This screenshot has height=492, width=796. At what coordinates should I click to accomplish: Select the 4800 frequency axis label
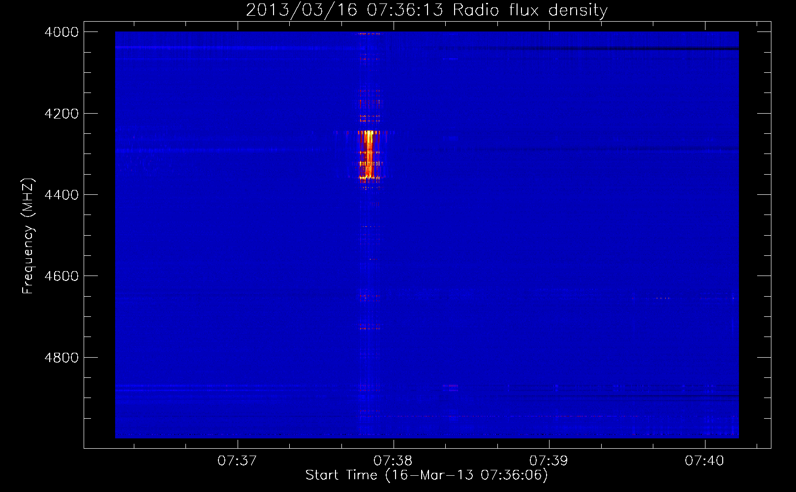(x=61, y=358)
